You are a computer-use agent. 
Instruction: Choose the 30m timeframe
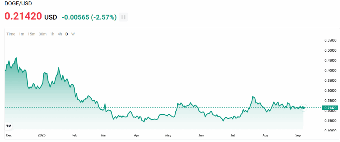[42, 34]
